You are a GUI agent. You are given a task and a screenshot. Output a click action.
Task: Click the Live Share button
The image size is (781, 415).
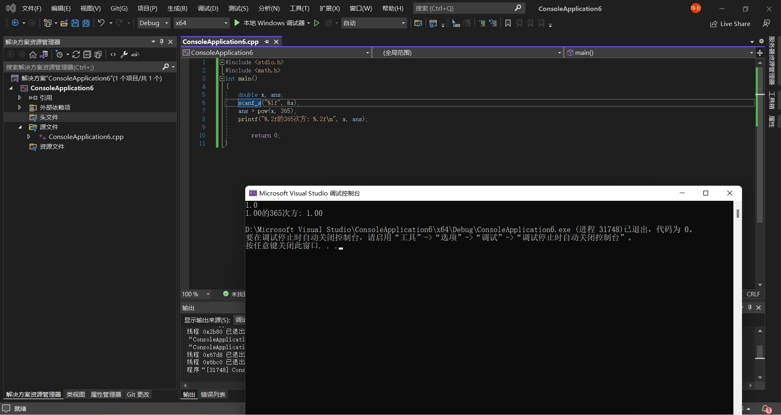(730, 24)
